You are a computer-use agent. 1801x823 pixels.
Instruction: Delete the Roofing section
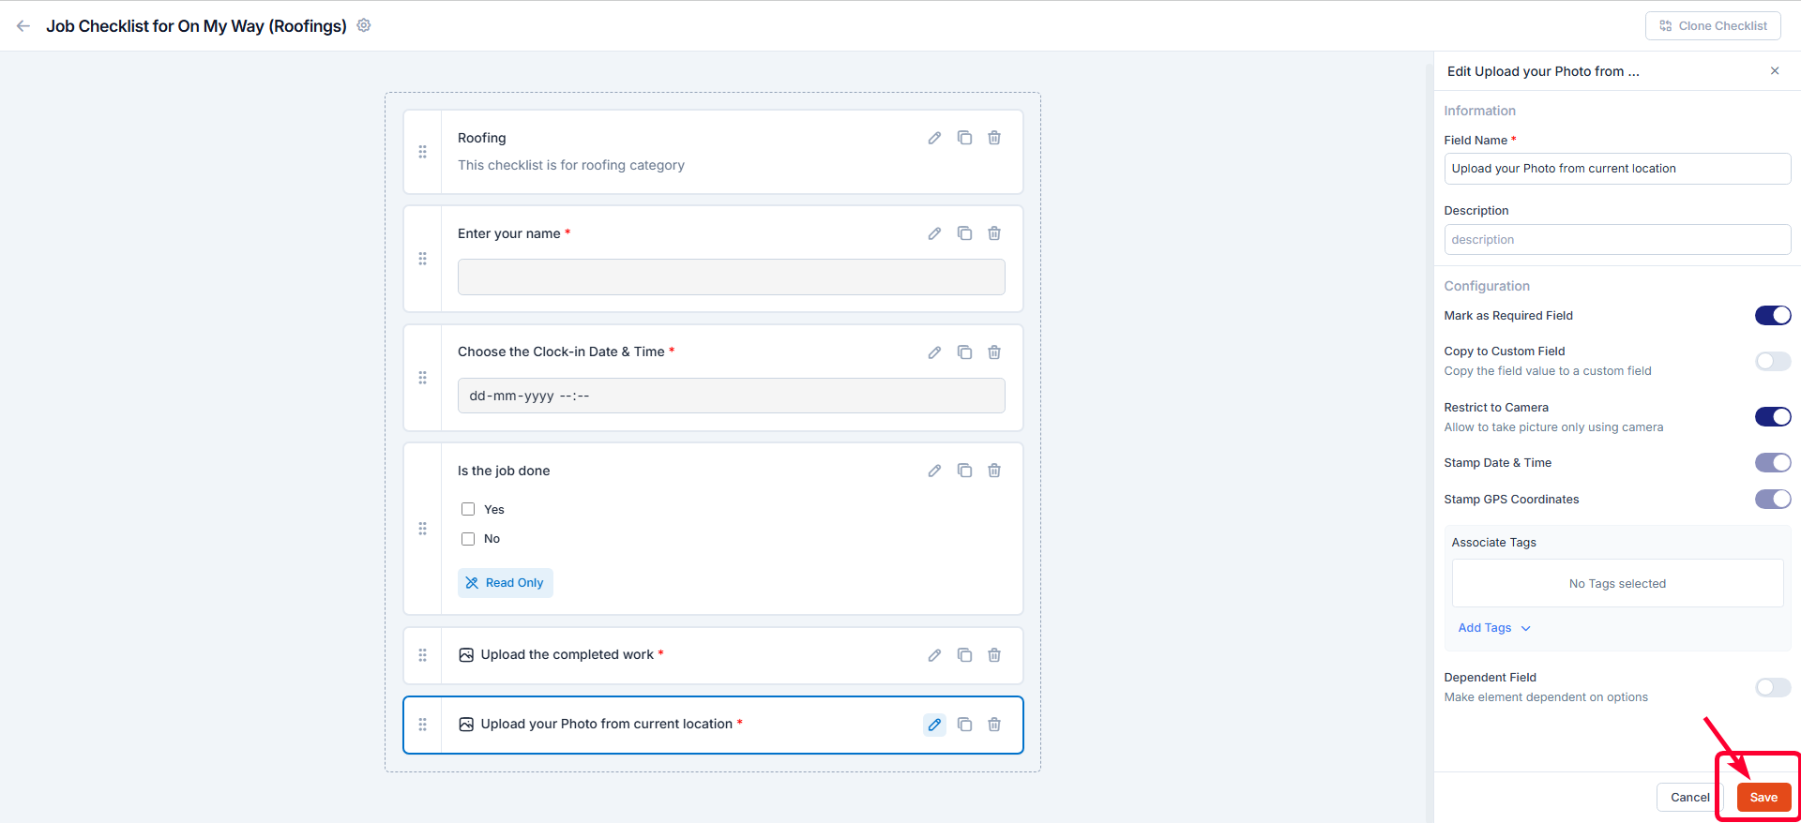click(994, 138)
